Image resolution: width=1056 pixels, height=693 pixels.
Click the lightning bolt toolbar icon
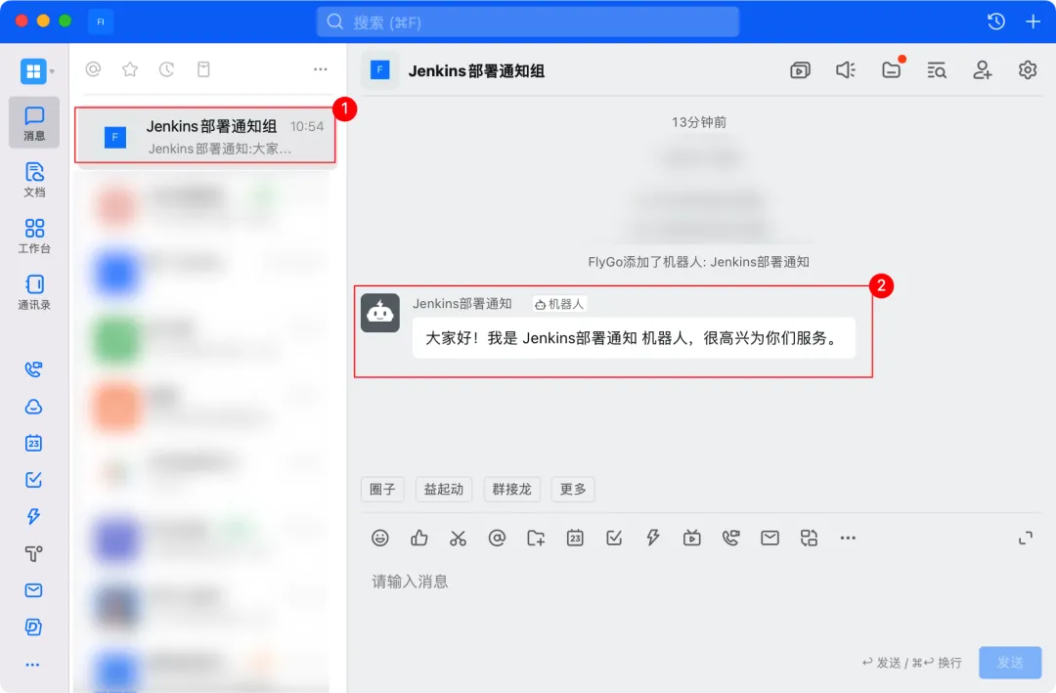pos(652,538)
